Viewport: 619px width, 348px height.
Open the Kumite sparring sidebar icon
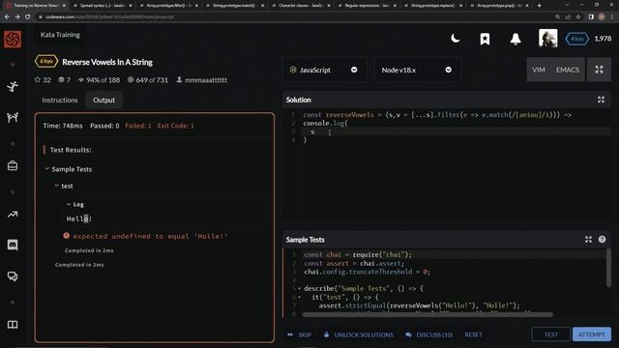[13, 117]
